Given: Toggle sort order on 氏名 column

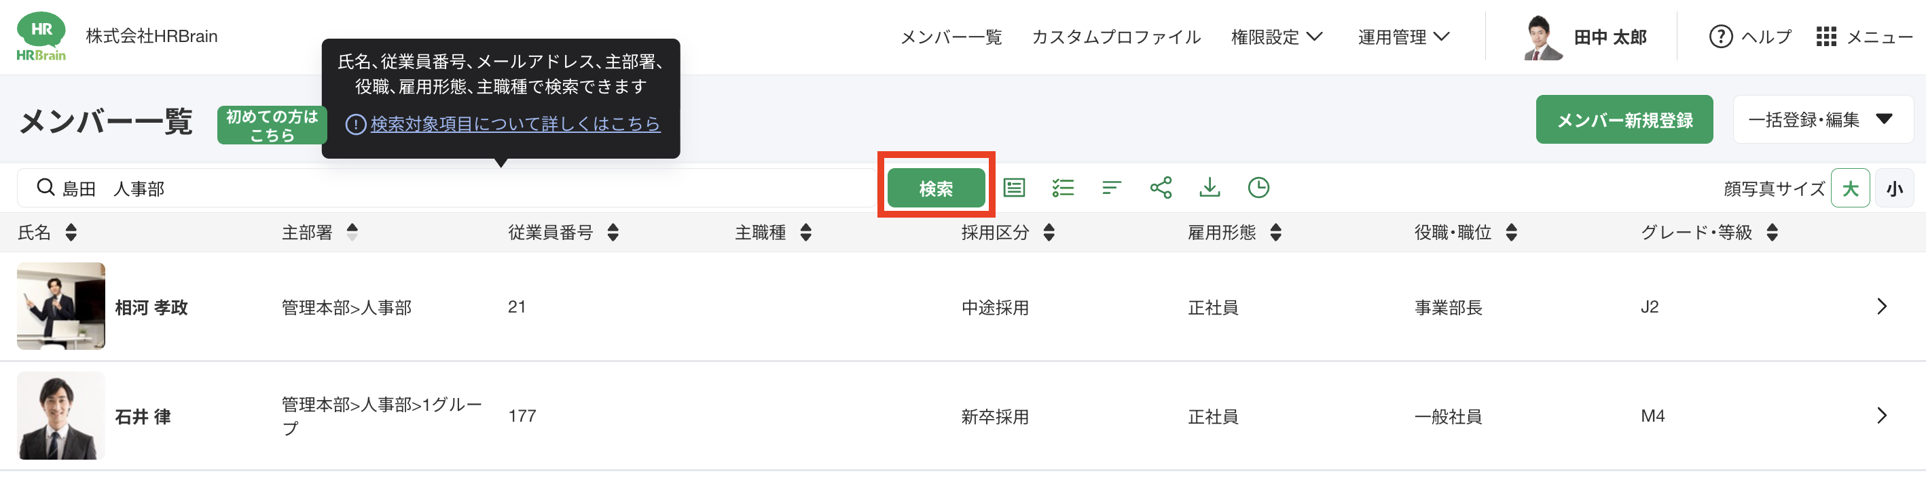Looking at the screenshot, I should (71, 232).
